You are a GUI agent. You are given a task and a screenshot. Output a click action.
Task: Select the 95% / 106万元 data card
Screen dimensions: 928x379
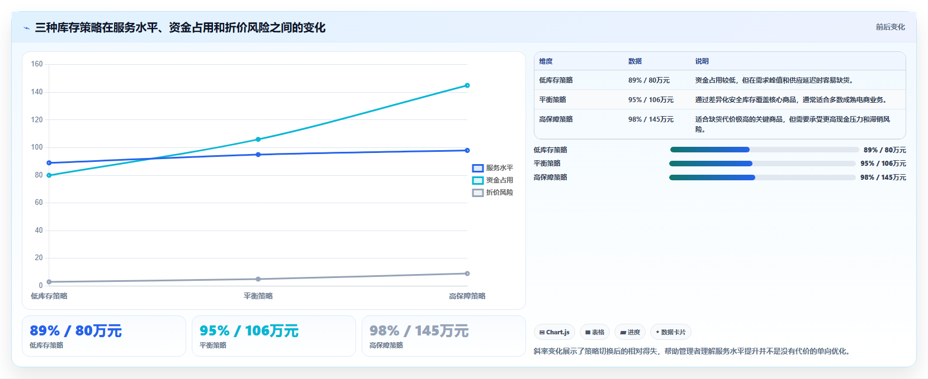point(274,336)
